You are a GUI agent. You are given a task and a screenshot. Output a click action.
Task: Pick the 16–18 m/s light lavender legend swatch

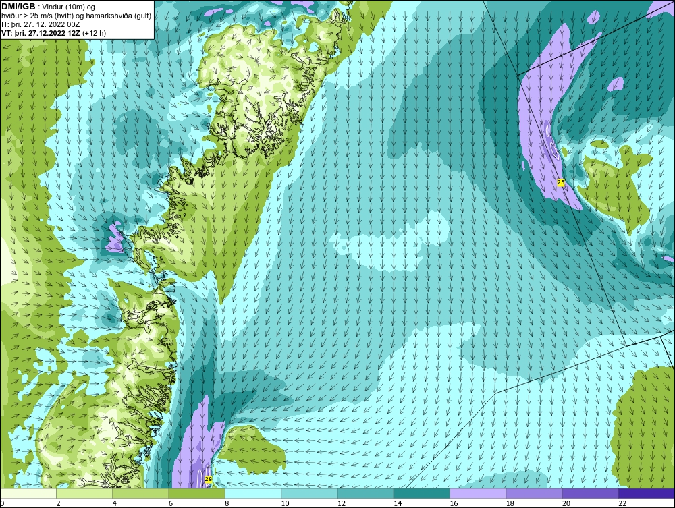pyautogui.click(x=478, y=493)
